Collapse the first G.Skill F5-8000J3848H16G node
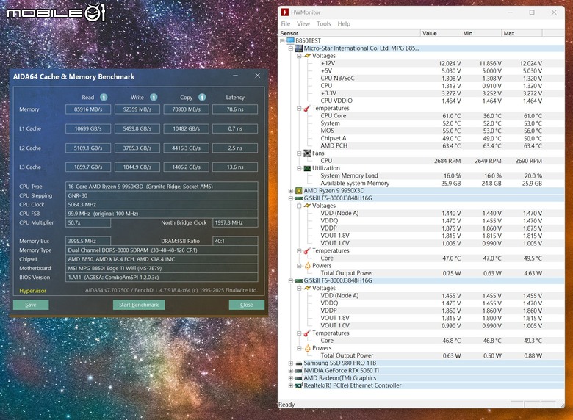 click(291, 198)
